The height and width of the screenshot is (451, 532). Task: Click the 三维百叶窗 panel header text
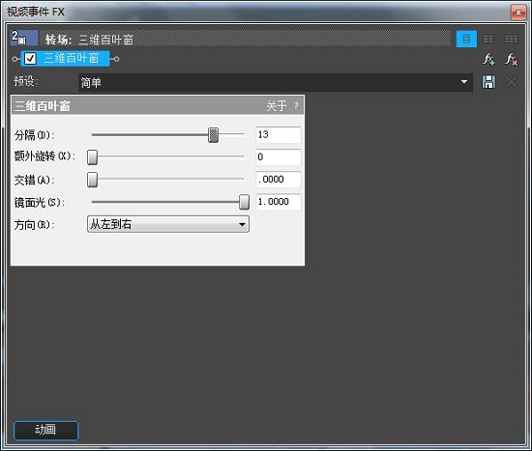click(42, 106)
